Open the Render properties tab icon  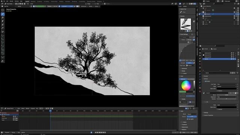click(200, 53)
